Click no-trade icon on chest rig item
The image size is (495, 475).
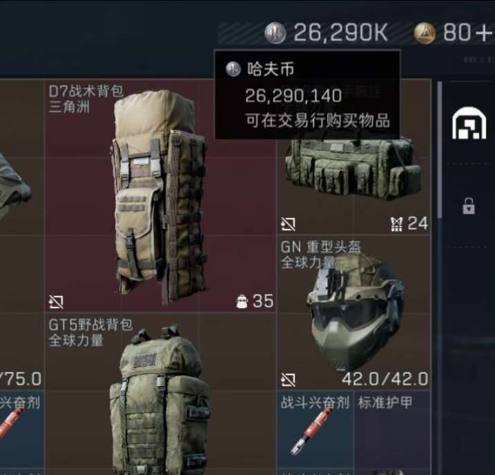click(288, 224)
